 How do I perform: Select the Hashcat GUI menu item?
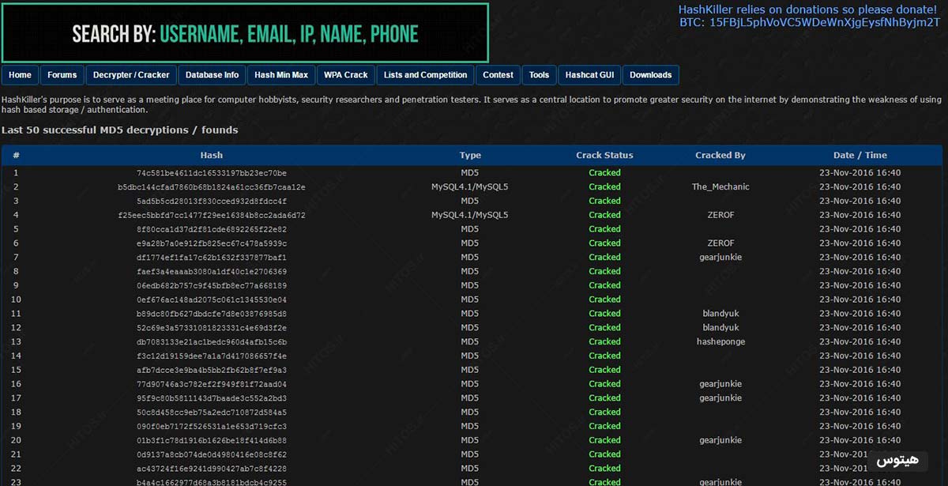tap(590, 75)
